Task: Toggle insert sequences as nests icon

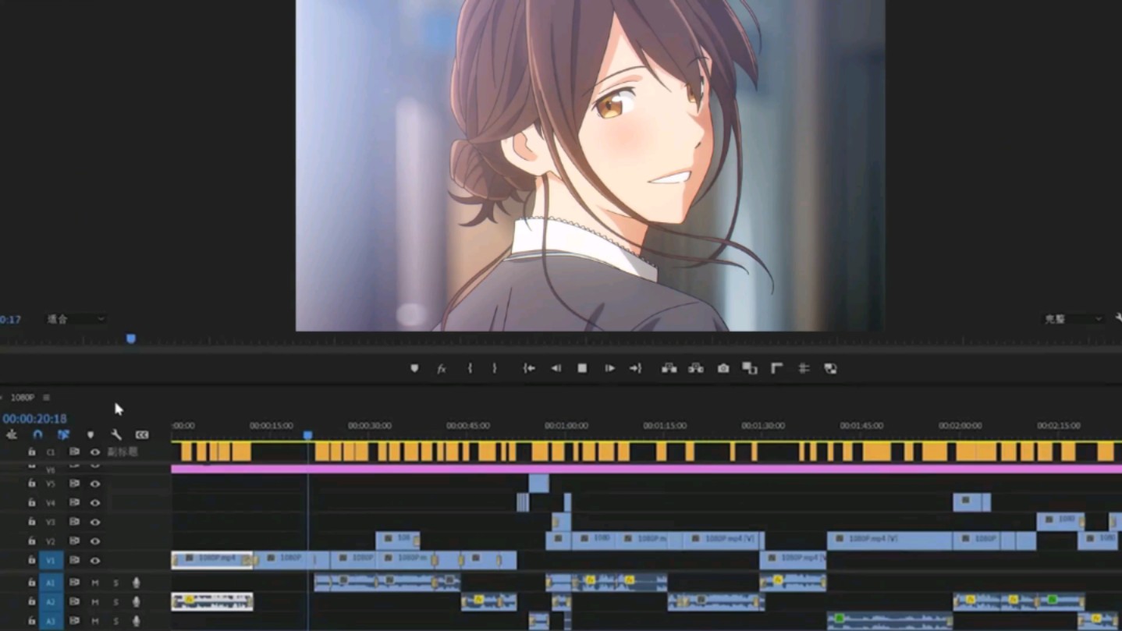Action: (11, 434)
